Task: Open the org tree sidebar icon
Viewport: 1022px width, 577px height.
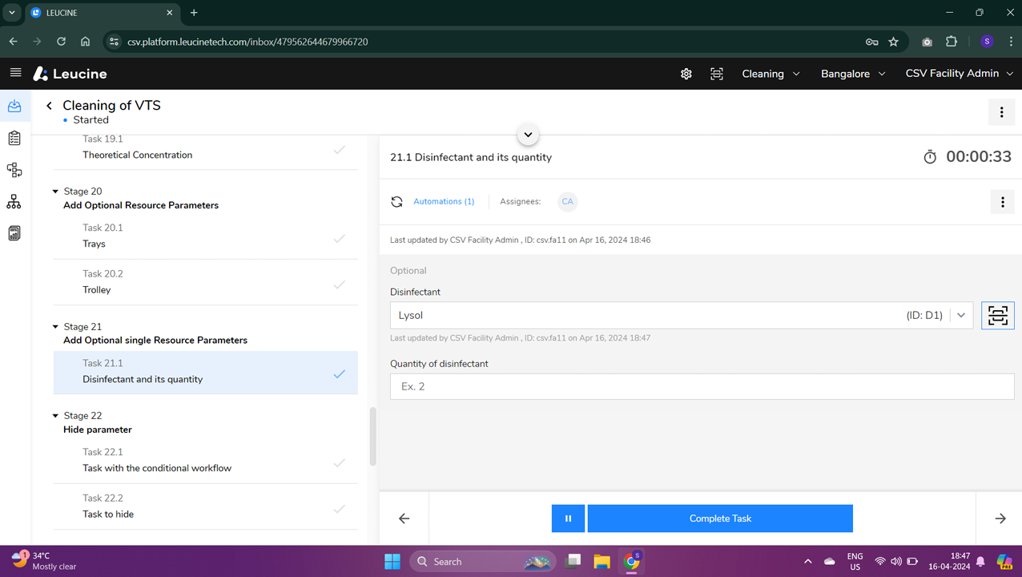Action: 14,202
